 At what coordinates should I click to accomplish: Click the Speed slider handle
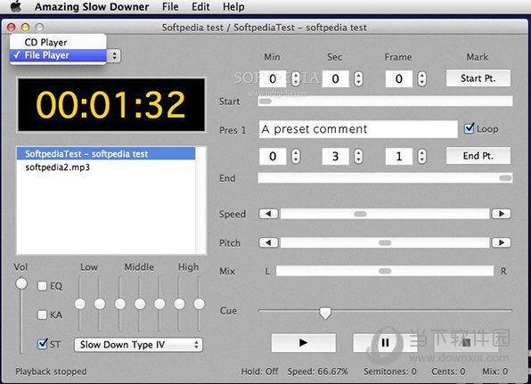click(x=360, y=214)
